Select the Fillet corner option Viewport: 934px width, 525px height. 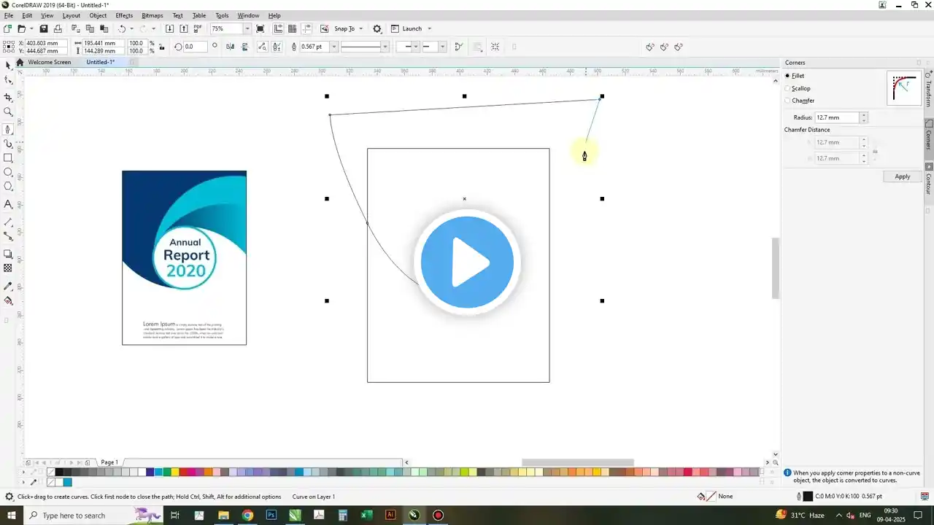tap(795, 76)
